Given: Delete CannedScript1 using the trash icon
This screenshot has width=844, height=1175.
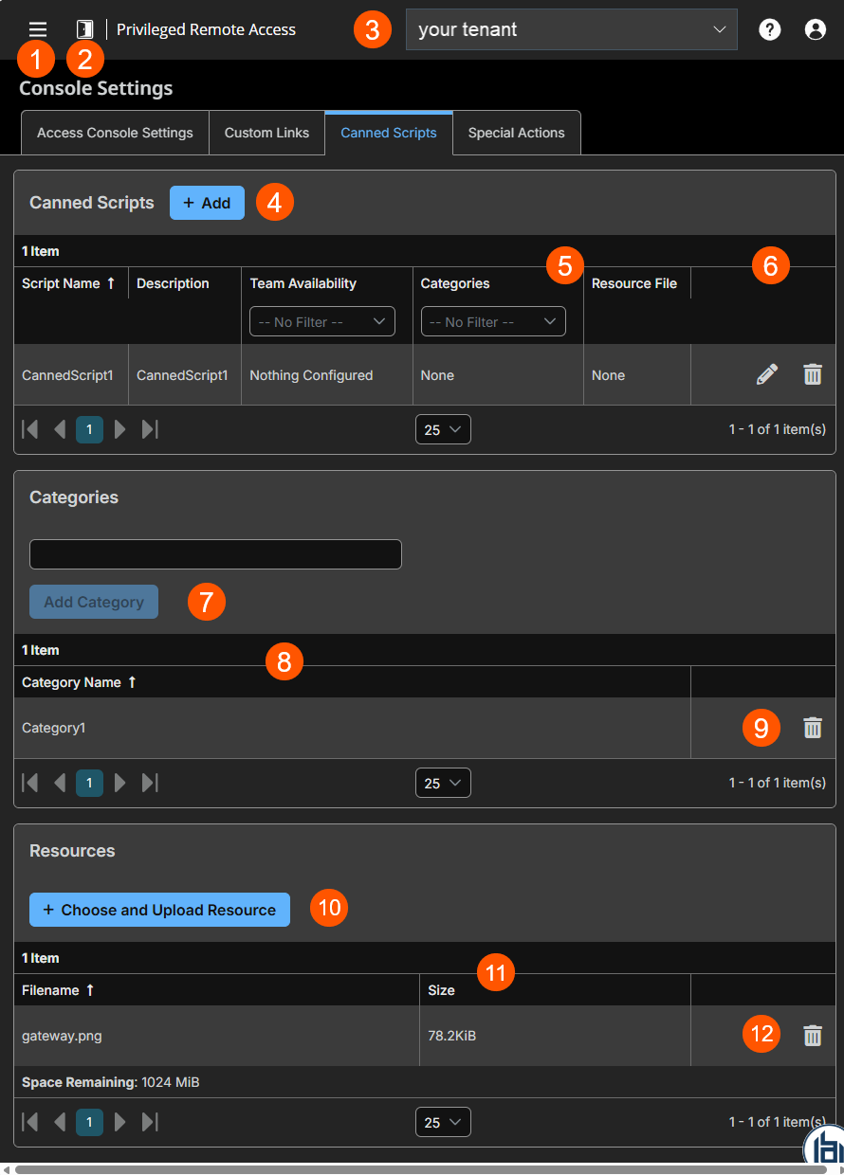Looking at the screenshot, I should click(x=813, y=374).
